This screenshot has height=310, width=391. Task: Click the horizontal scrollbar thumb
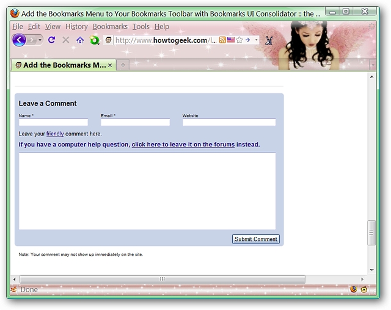pyautogui.click(x=163, y=279)
